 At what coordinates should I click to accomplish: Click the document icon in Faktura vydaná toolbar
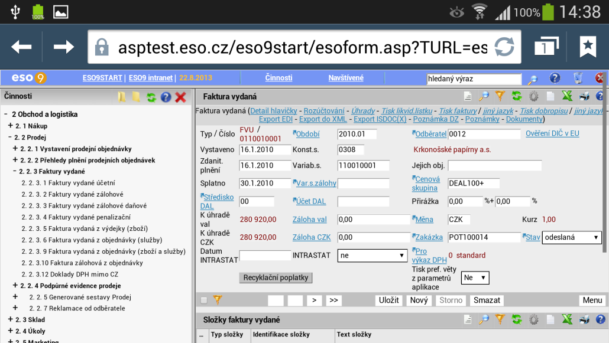[468, 96]
